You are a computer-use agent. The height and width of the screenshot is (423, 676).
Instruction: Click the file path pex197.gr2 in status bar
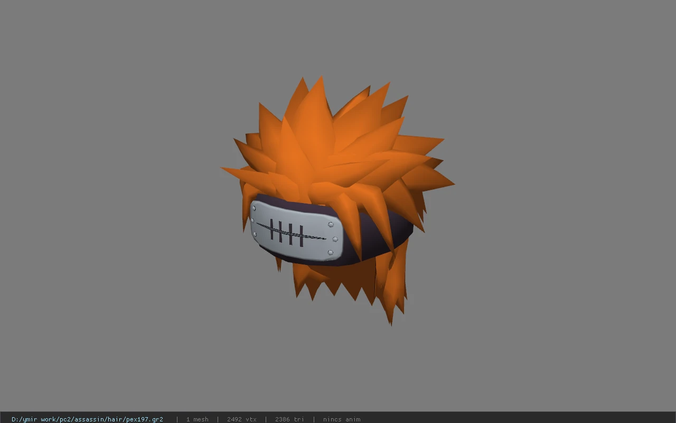click(x=87, y=419)
